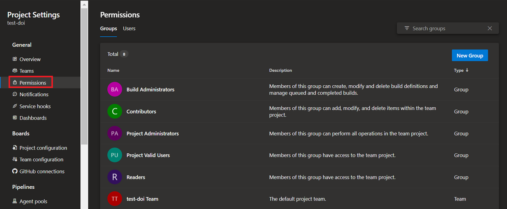Screen dimensions: 507x209
Task: Select the Teams icon in sidebar
Action: (15, 71)
